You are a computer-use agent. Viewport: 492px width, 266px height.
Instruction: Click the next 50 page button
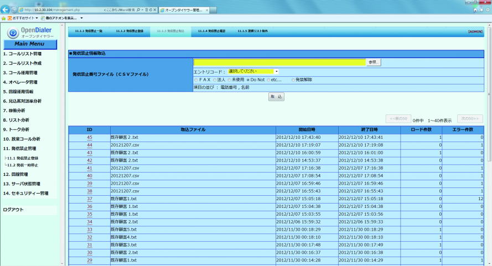tap(470, 118)
